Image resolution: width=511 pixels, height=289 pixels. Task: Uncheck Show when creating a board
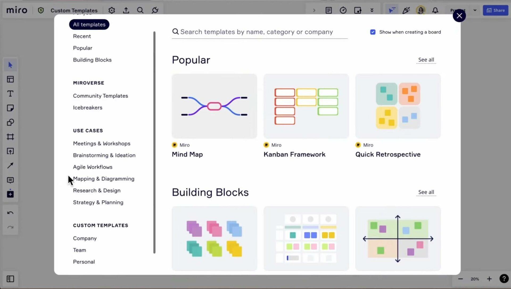373,32
